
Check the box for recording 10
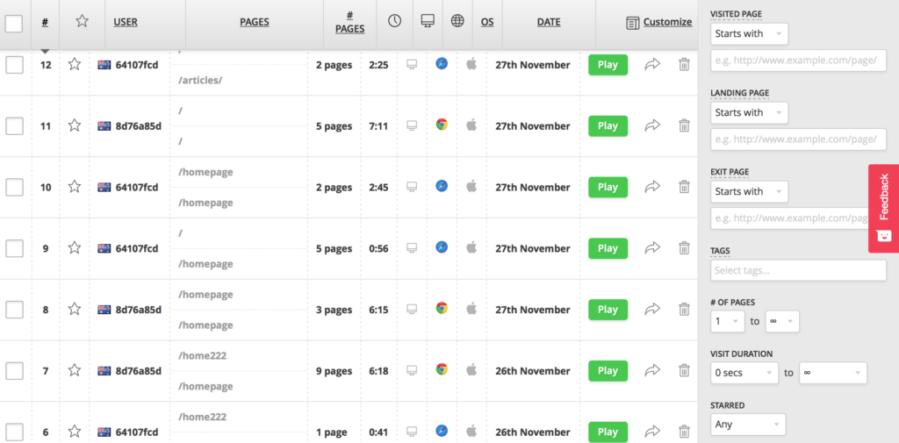pyautogui.click(x=14, y=188)
